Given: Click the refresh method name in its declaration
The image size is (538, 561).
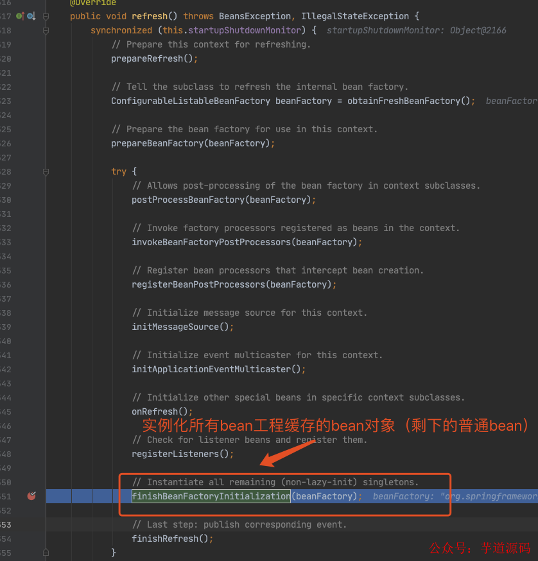Looking at the screenshot, I should pyautogui.click(x=150, y=17).
